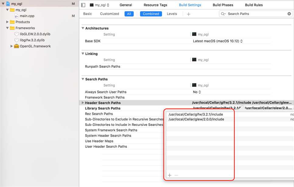
Task: Select User Header Search Paths setting
Action: click(106, 146)
